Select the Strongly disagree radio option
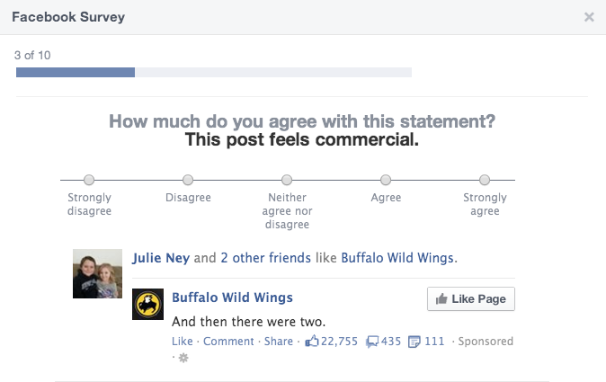 [x=89, y=180]
